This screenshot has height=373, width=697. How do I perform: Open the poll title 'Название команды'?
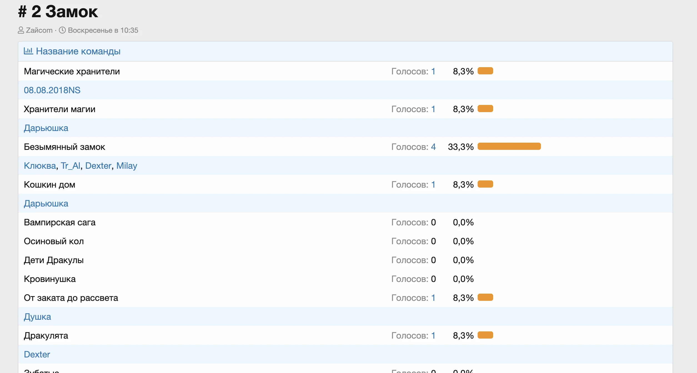click(x=78, y=51)
